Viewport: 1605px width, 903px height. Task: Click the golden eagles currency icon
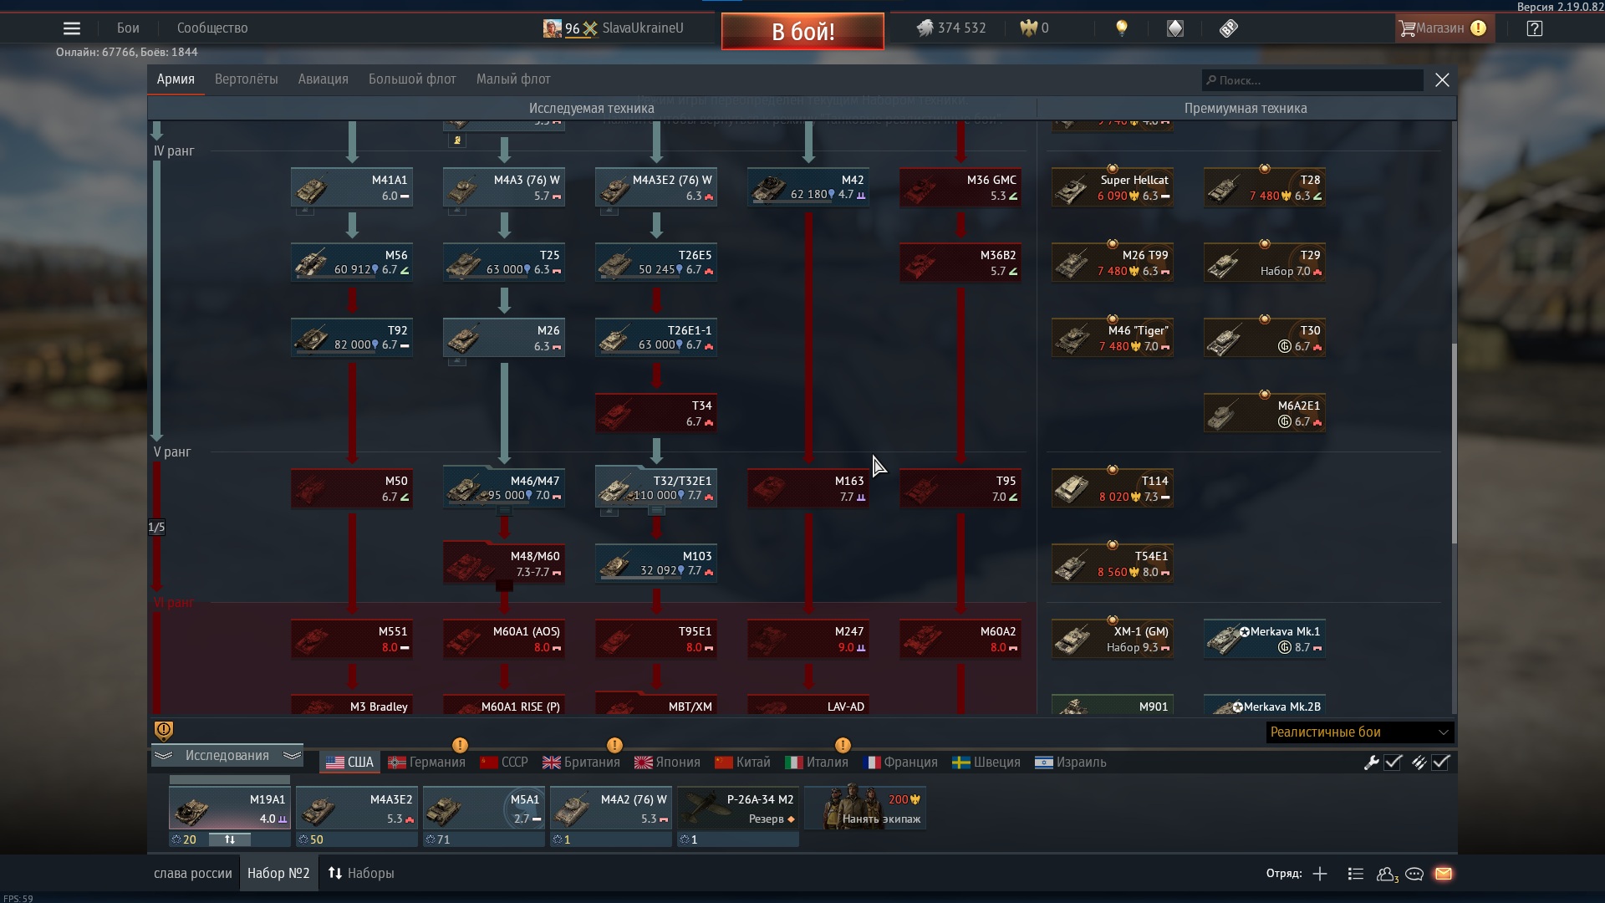click(x=1028, y=28)
